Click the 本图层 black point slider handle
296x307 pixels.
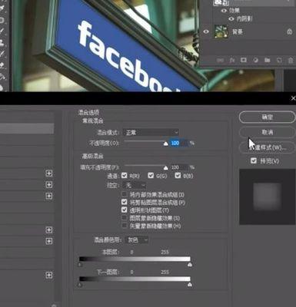click(x=80, y=265)
